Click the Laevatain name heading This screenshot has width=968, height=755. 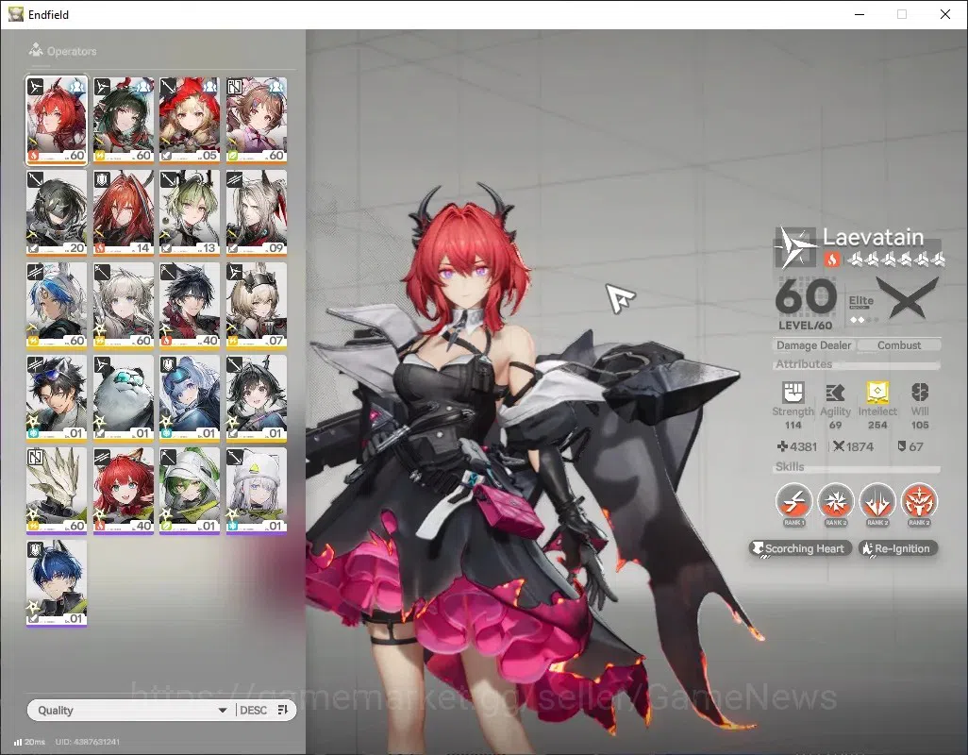[873, 237]
